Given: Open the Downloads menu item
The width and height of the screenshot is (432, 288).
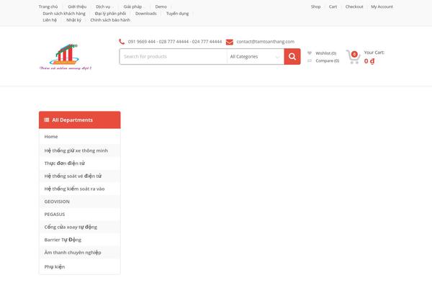Looking at the screenshot, I should click(146, 14).
